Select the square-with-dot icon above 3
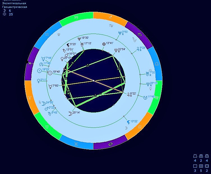The image size is (211, 174). click(x=195, y=166)
